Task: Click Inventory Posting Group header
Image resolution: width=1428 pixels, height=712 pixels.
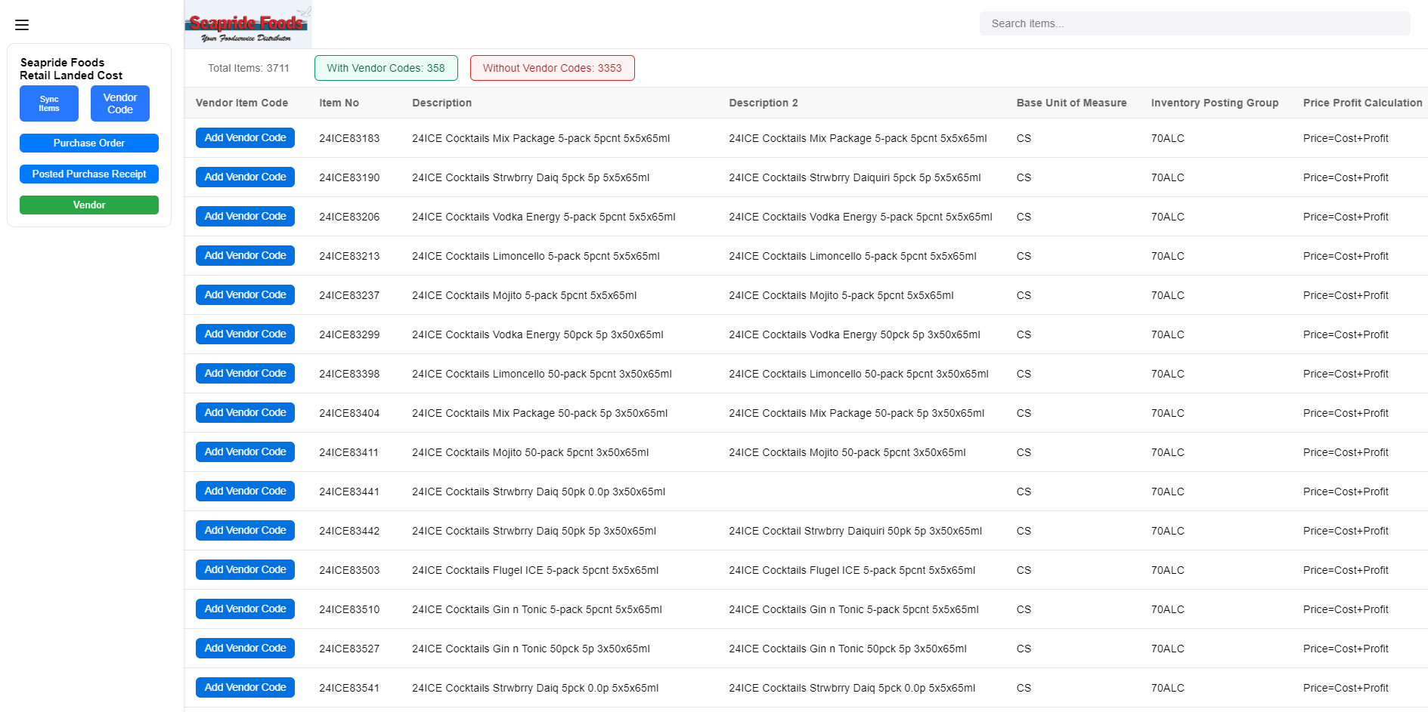Action: tap(1215, 103)
